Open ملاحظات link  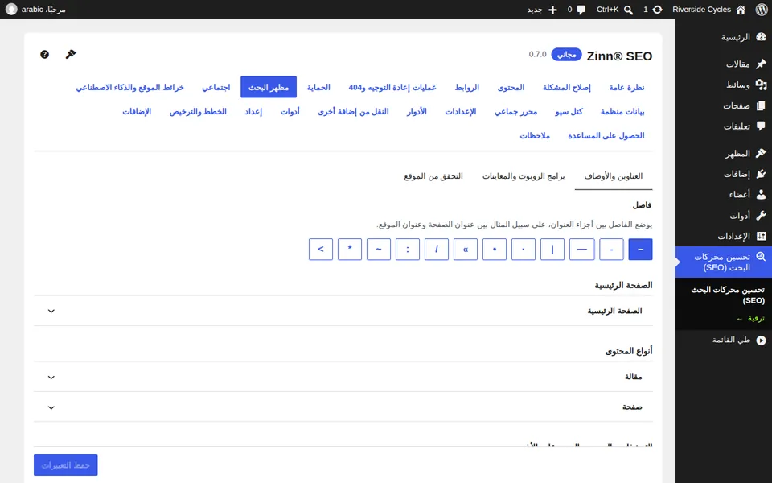tap(535, 135)
